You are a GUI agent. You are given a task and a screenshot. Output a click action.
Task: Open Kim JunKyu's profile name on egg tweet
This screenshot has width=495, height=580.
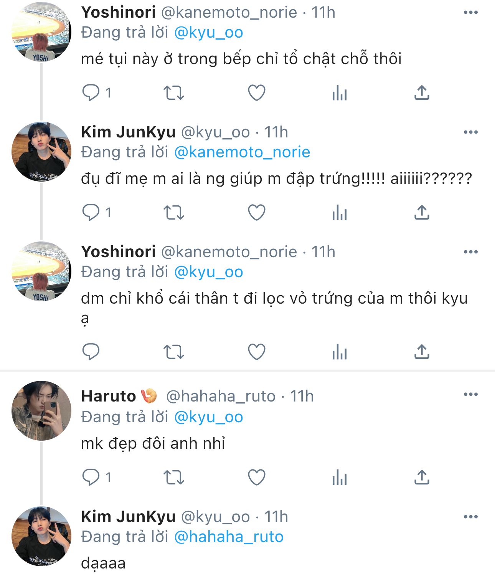coord(128,132)
